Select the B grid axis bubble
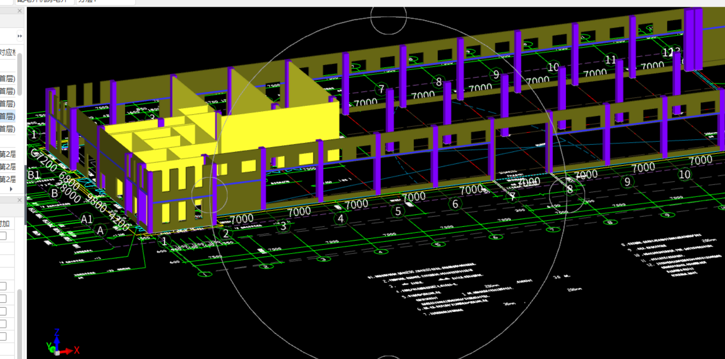 pos(55,193)
